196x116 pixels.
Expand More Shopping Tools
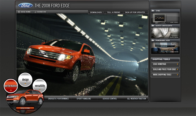tap(165, 74)
